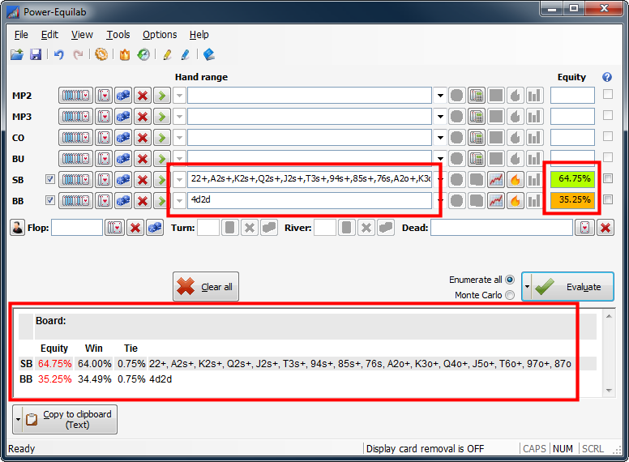This screenshot has width=629, height=462.
Task: Click the calculator icon in MP2 row
Action: tap(477, 96)
